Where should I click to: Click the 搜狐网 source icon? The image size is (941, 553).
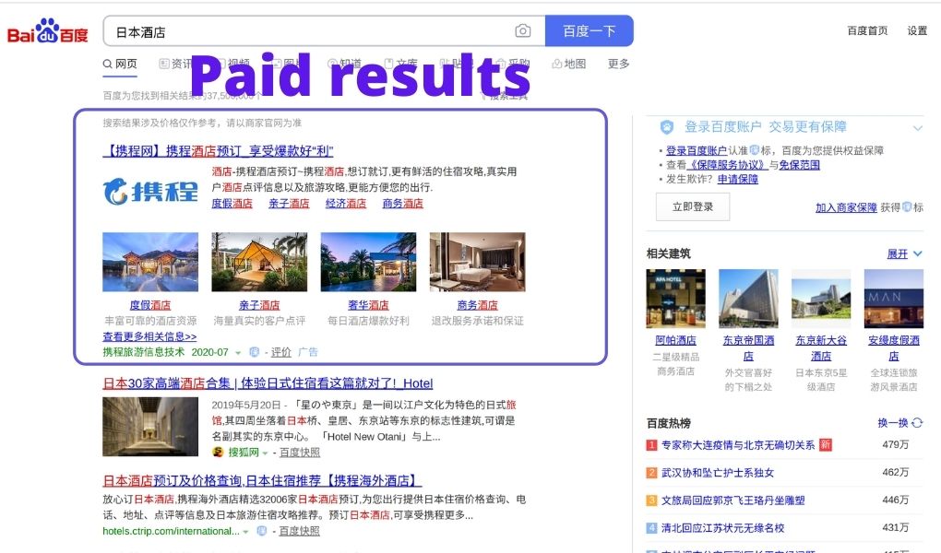coord(218,453)
